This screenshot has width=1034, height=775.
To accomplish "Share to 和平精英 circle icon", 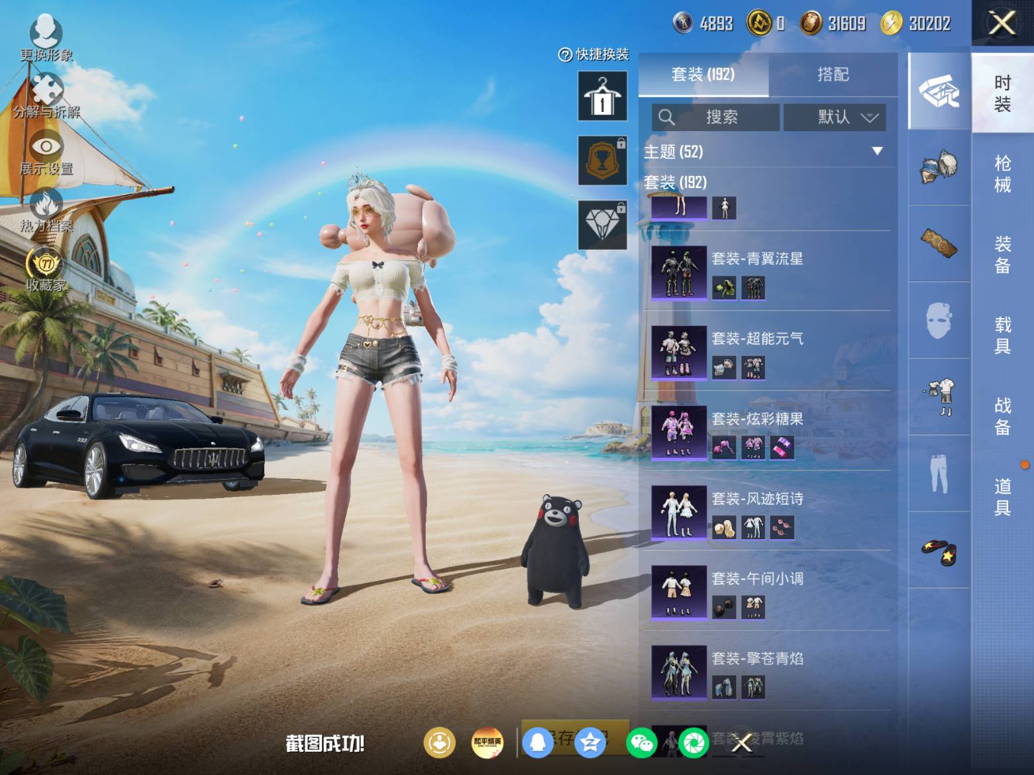I will tap(488, 743).
